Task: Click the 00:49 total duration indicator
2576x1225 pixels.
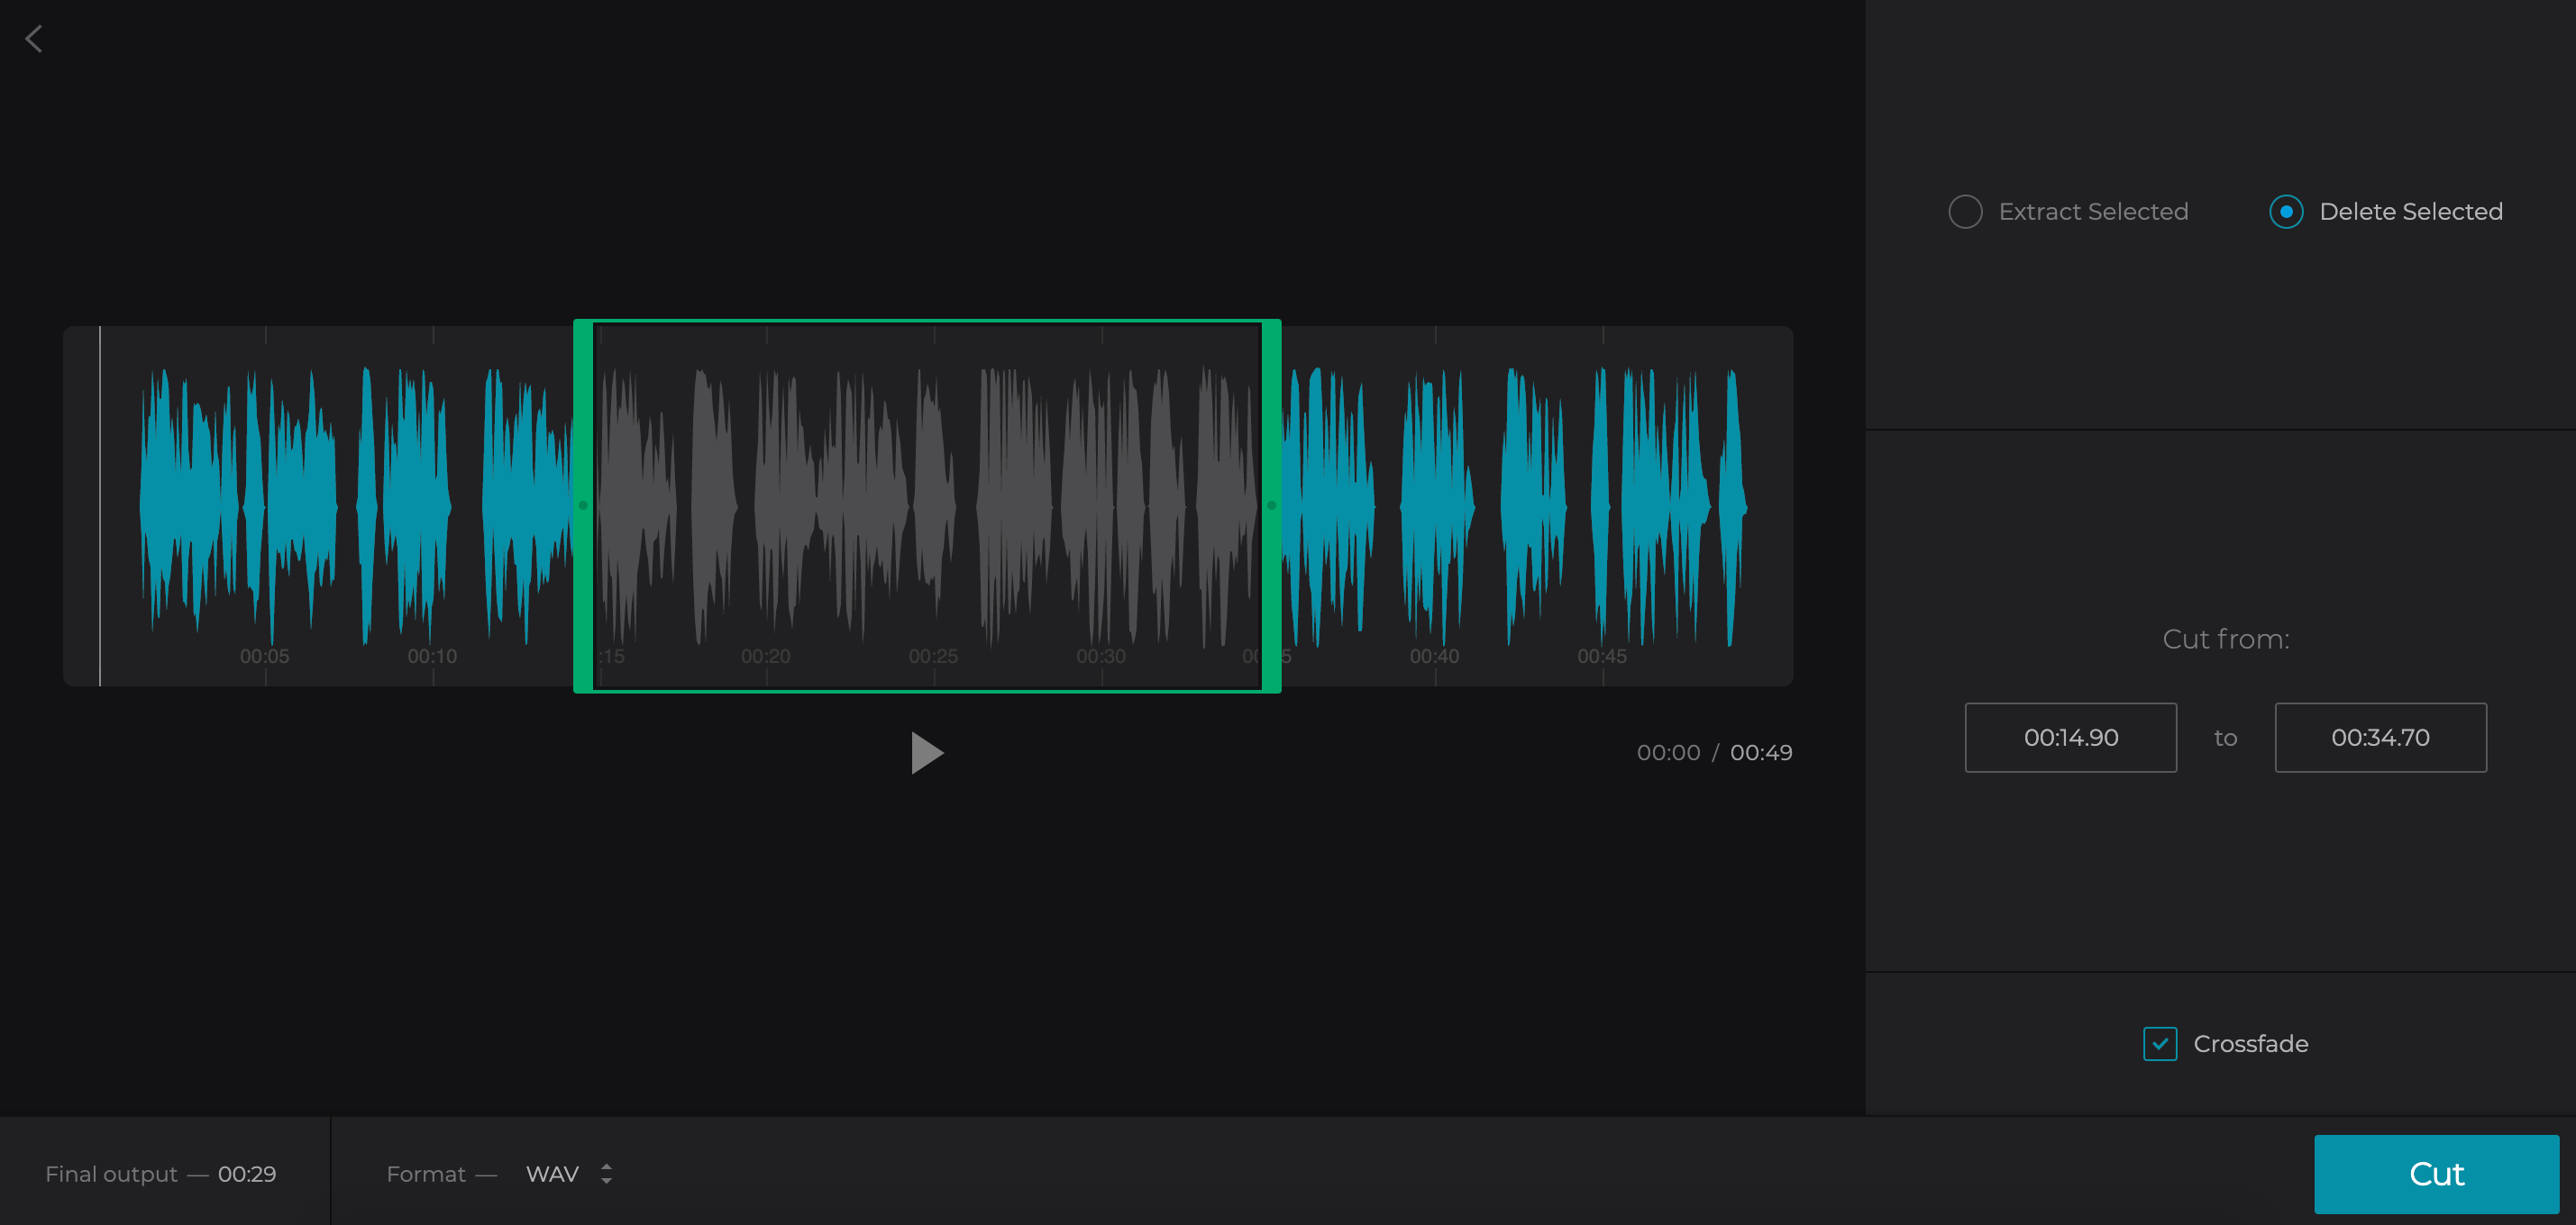Action: [x=1761, y=752]
